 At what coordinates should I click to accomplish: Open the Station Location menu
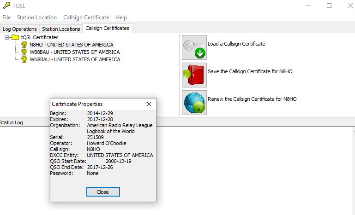click(36, 17)
